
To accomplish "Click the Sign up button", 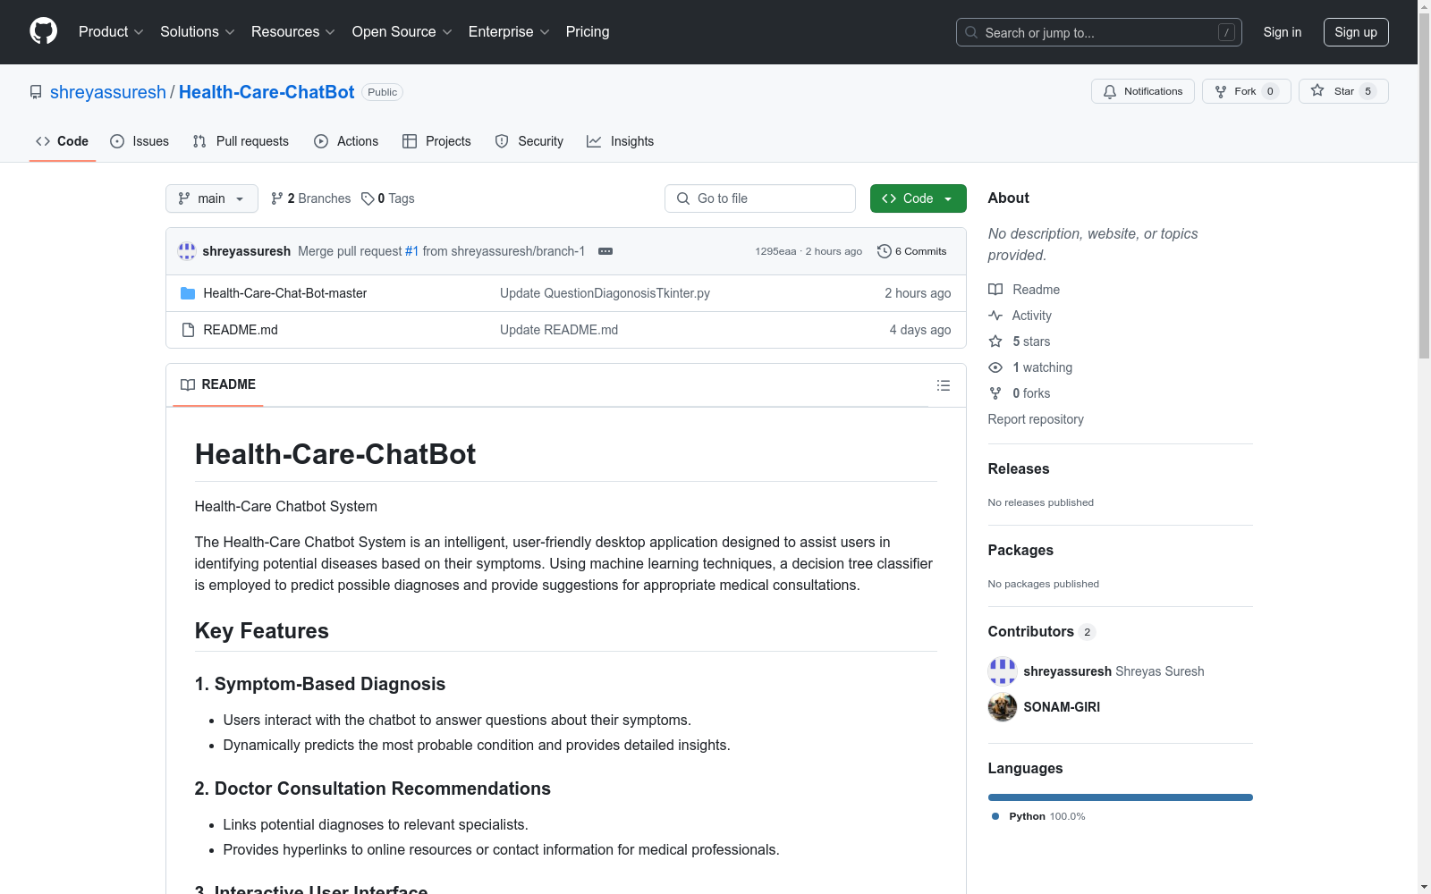I will (1356, 32).
